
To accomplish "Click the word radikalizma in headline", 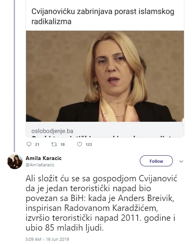I will click(52, 21).
